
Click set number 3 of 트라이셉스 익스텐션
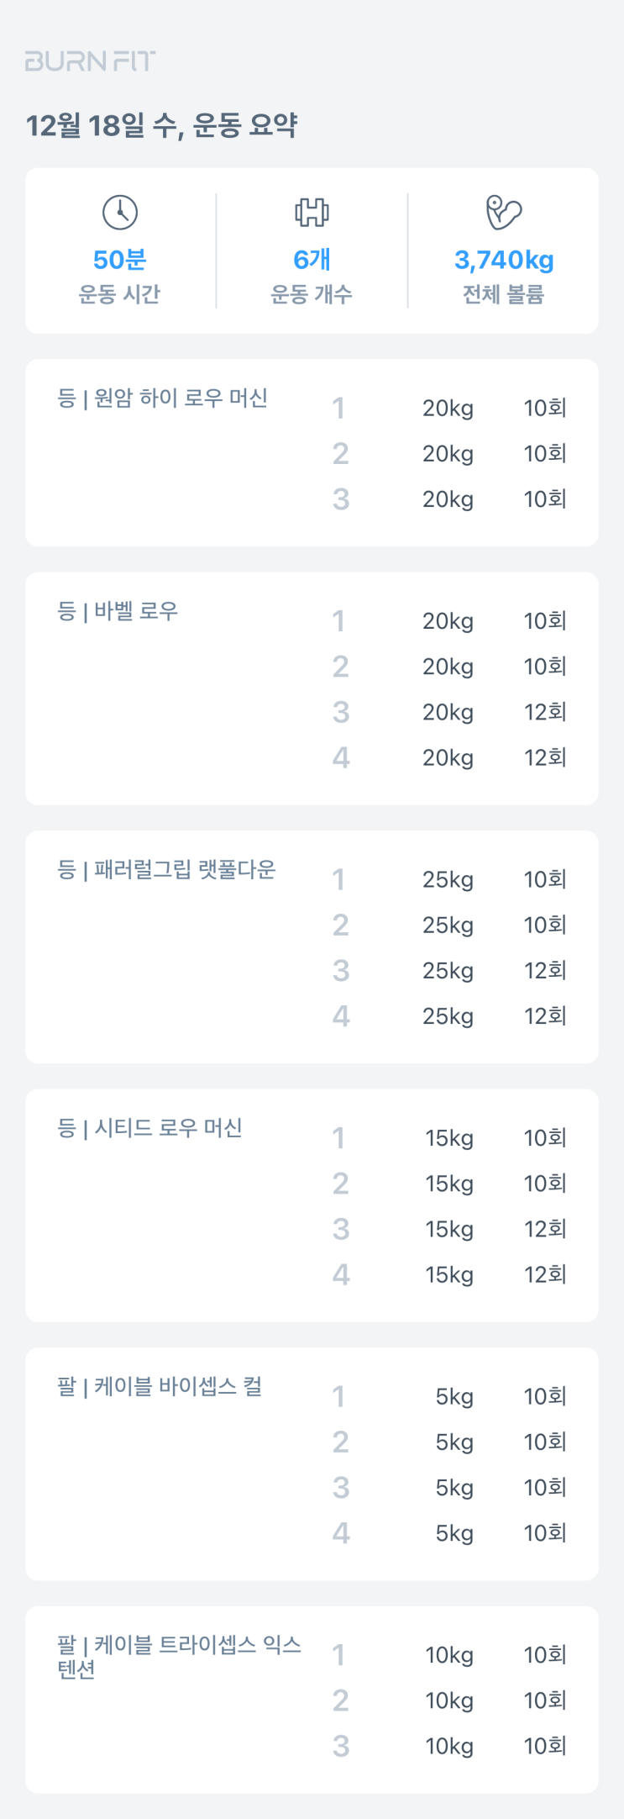point(340,1746)
